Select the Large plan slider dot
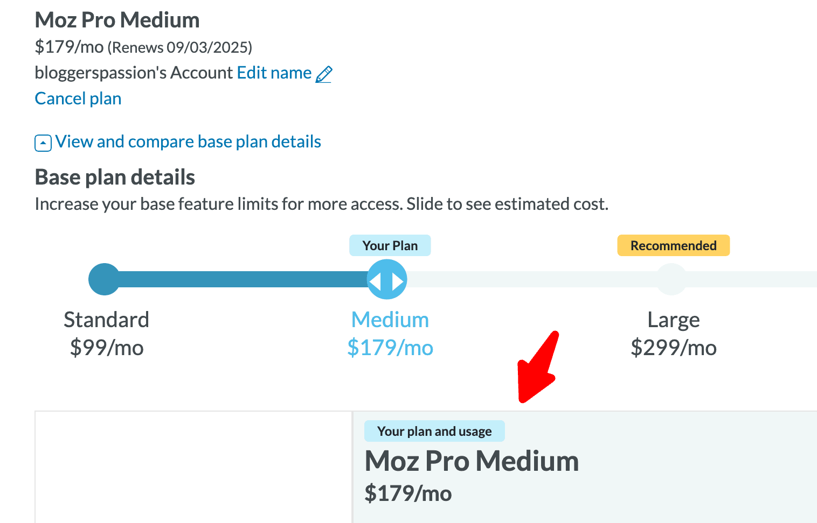 pos(671,279)
